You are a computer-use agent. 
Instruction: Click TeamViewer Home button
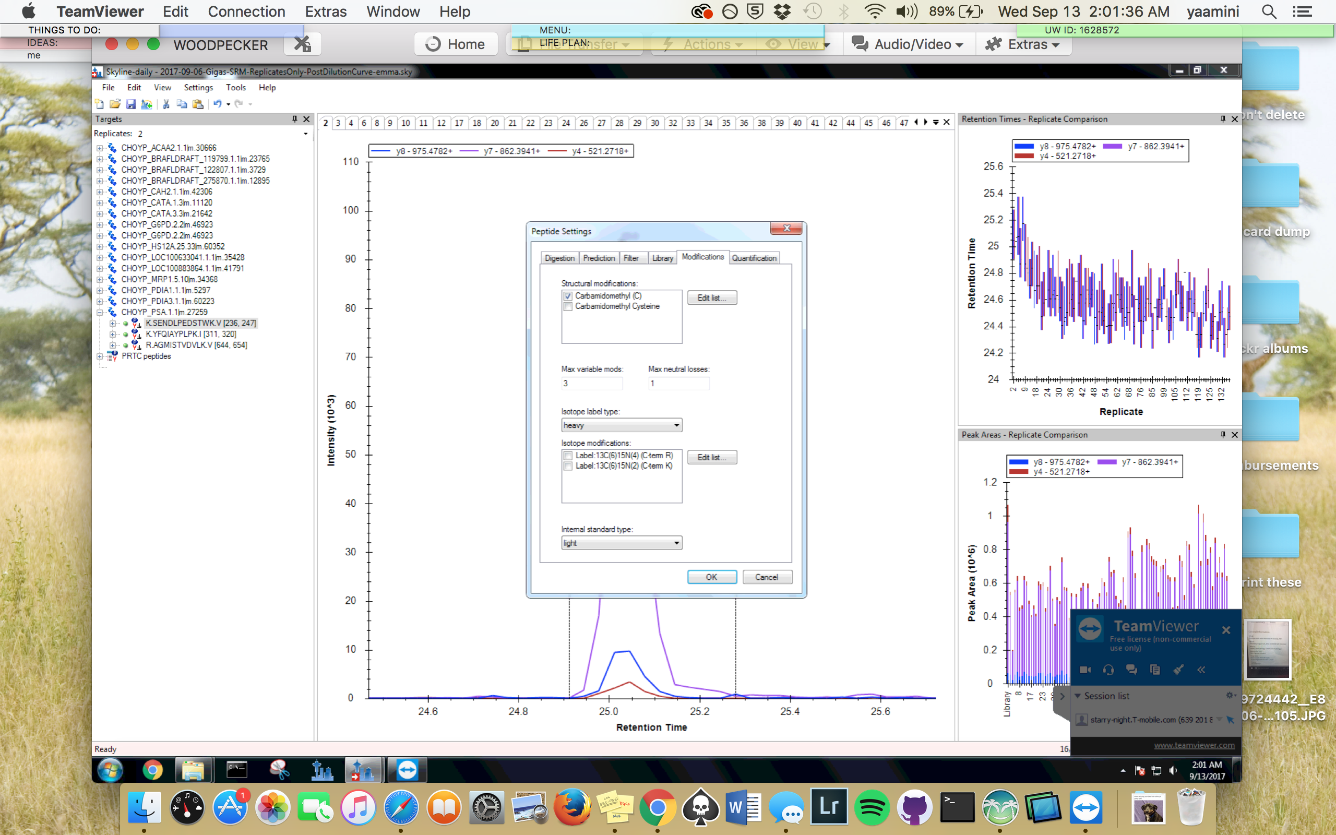pos(456,44)
